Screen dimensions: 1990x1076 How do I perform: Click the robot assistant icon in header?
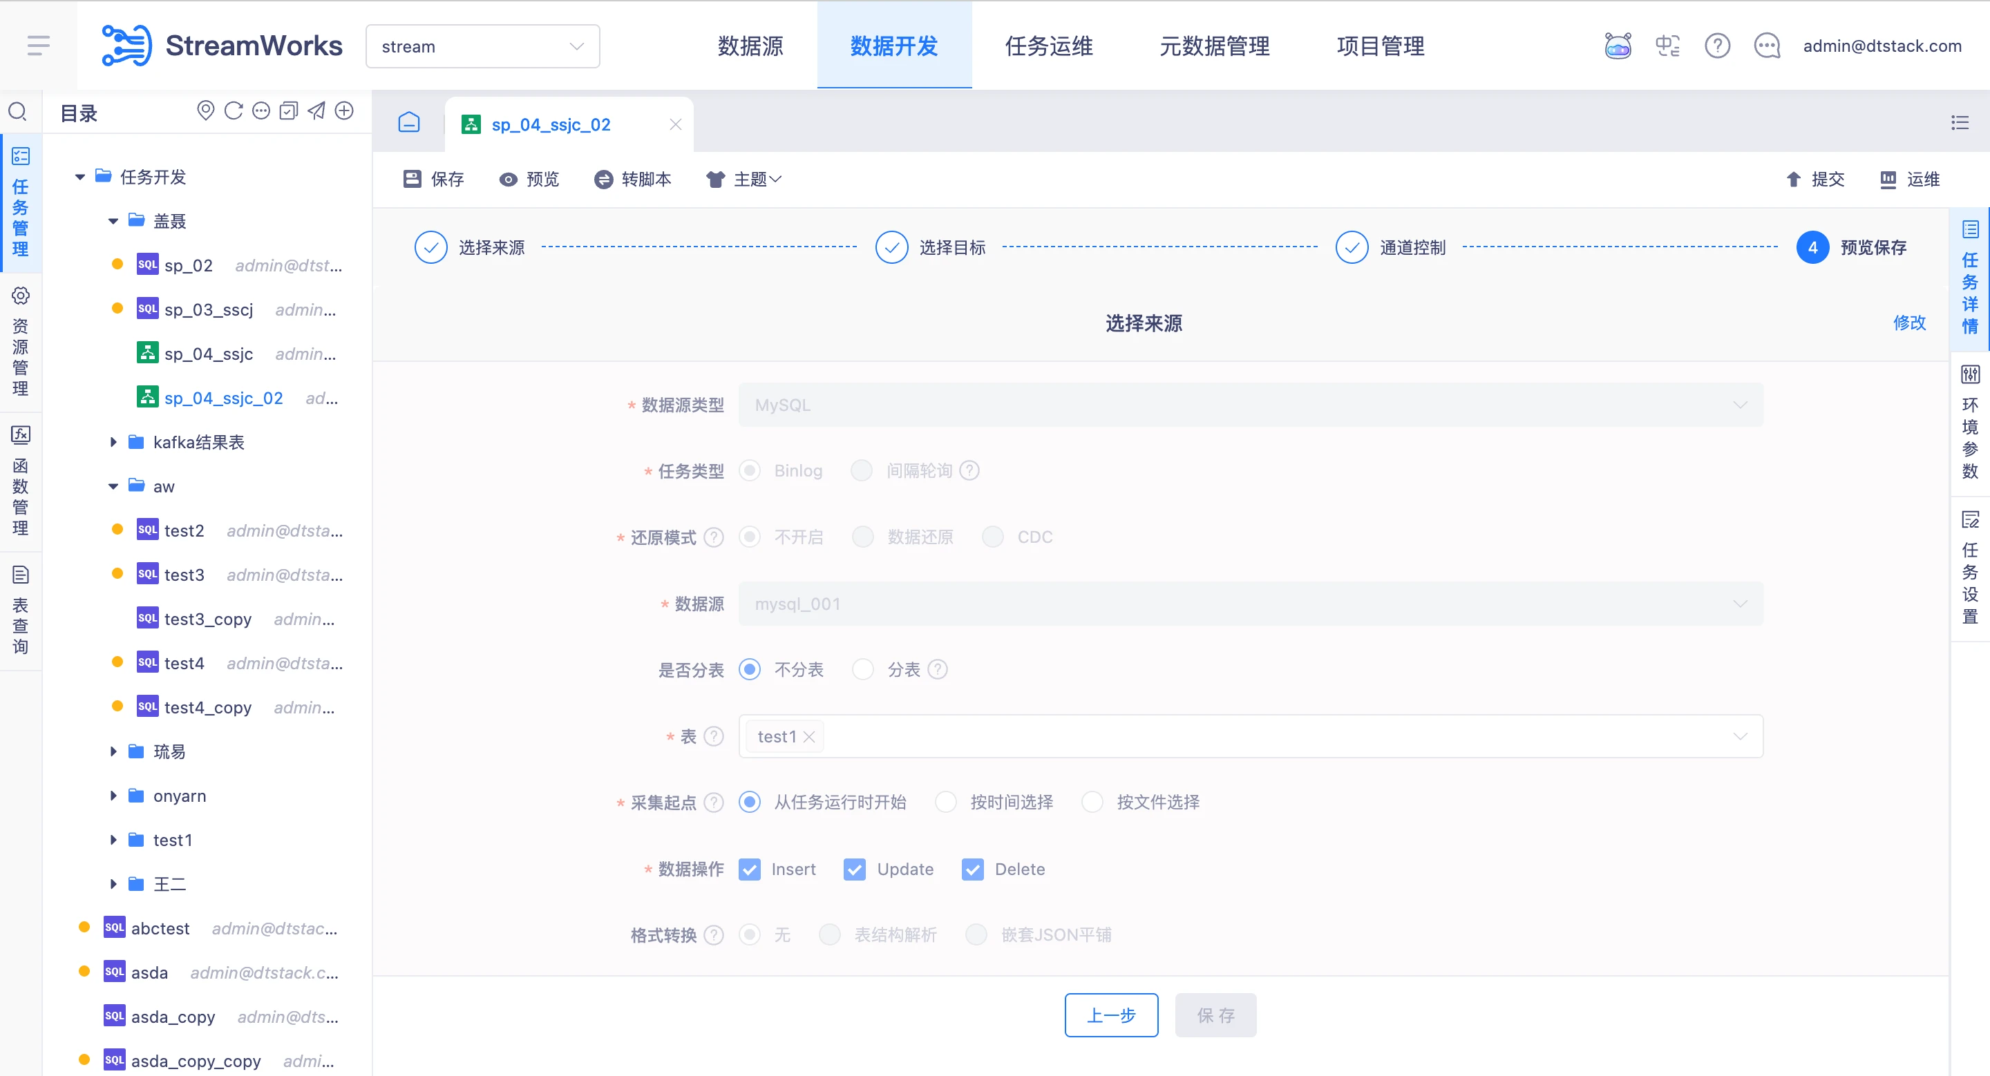pyautogui.click(x=1618, y=46)
